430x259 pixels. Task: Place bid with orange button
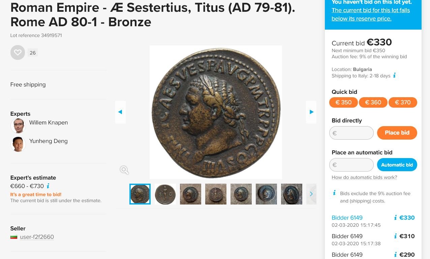(x=397, y=133)
